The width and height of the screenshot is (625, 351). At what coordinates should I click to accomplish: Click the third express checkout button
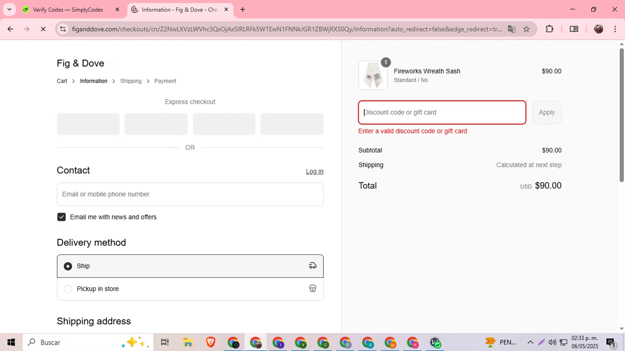(224, 124)
